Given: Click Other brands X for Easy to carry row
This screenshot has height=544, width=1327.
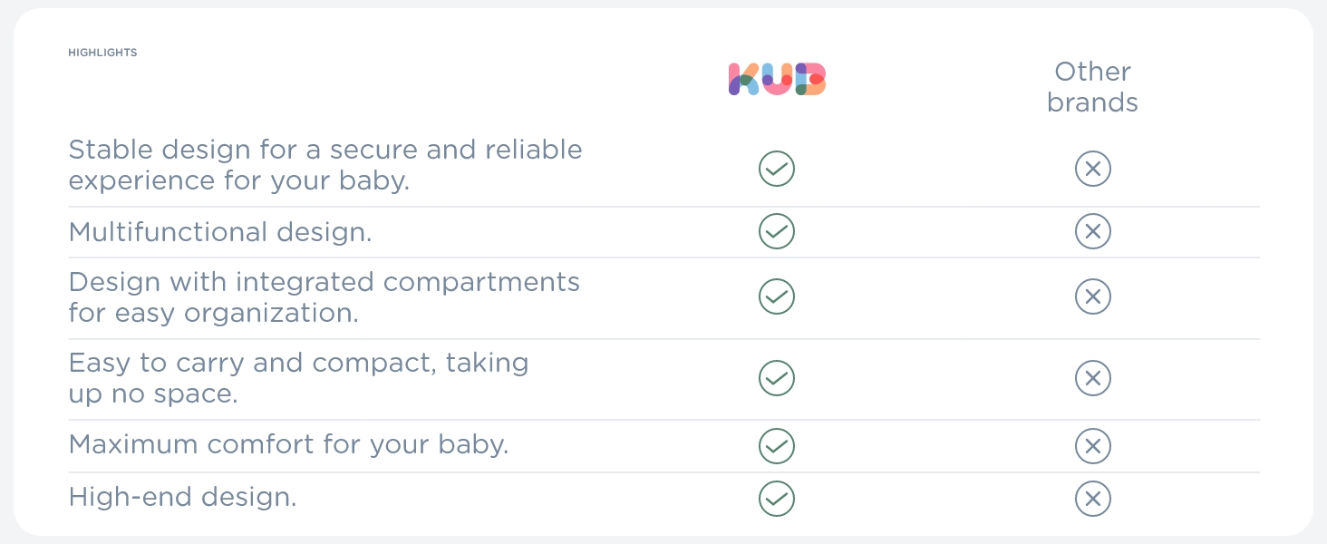Looking at the screenshot, I should click(1092, 378).
